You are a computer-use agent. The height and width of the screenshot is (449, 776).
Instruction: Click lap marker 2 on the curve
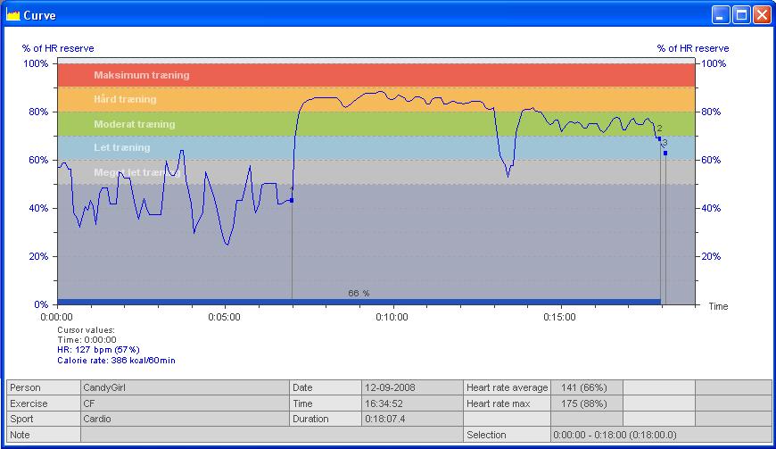pyautogui.click(x=659, y=138)
